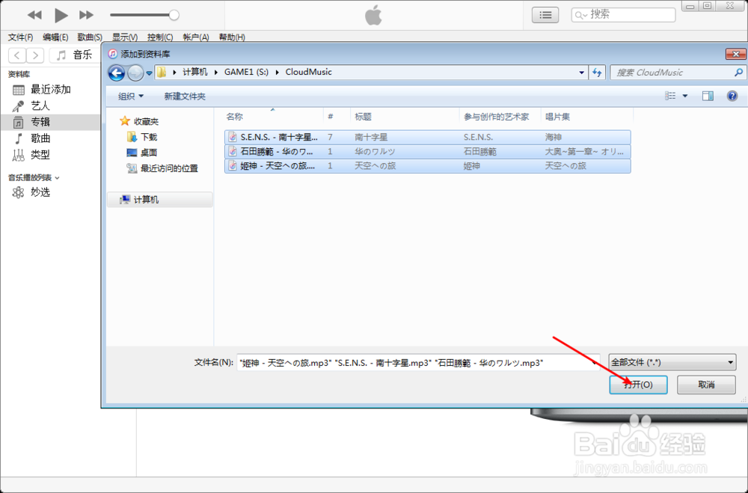
Task: Select the 石田勝範 - 华のワルツ file
Action: 427,152
